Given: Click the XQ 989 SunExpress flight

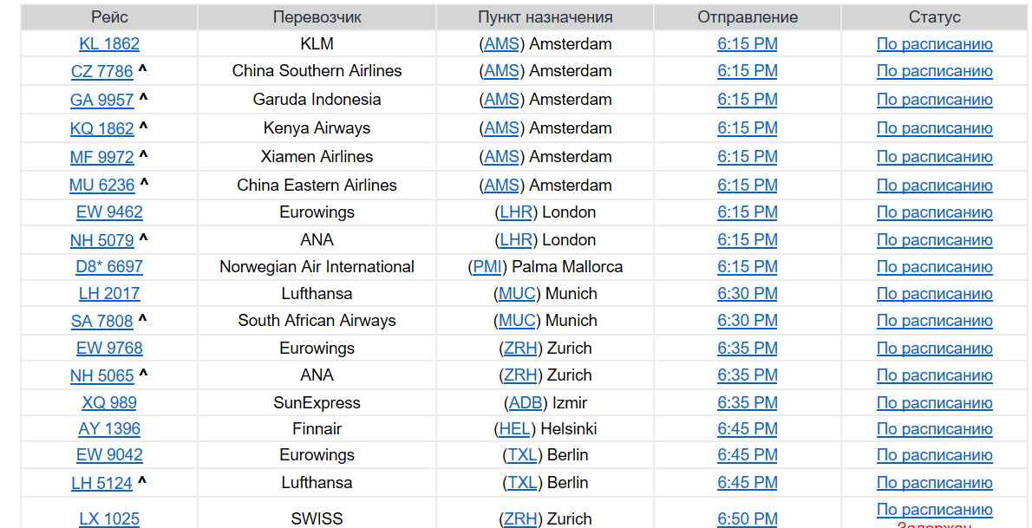Looking at the screenshot, I should tap(109, 403).
